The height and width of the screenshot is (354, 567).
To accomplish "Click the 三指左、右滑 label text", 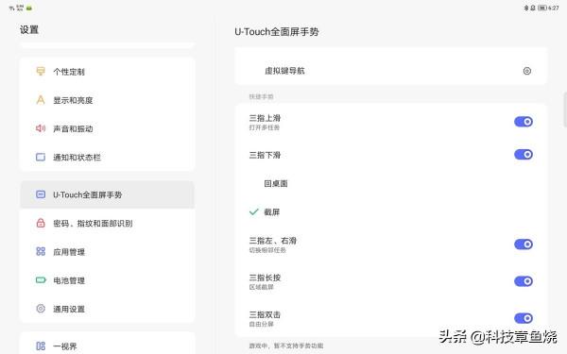I will (x=273, y=241).
